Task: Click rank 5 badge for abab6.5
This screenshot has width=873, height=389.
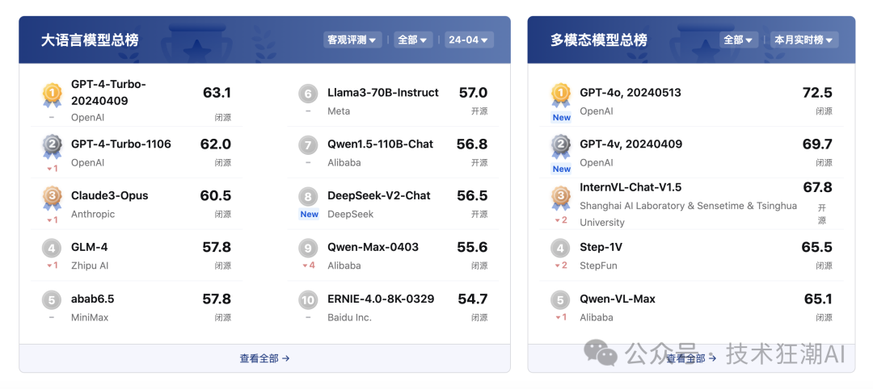Action: [x=52, y=300]
